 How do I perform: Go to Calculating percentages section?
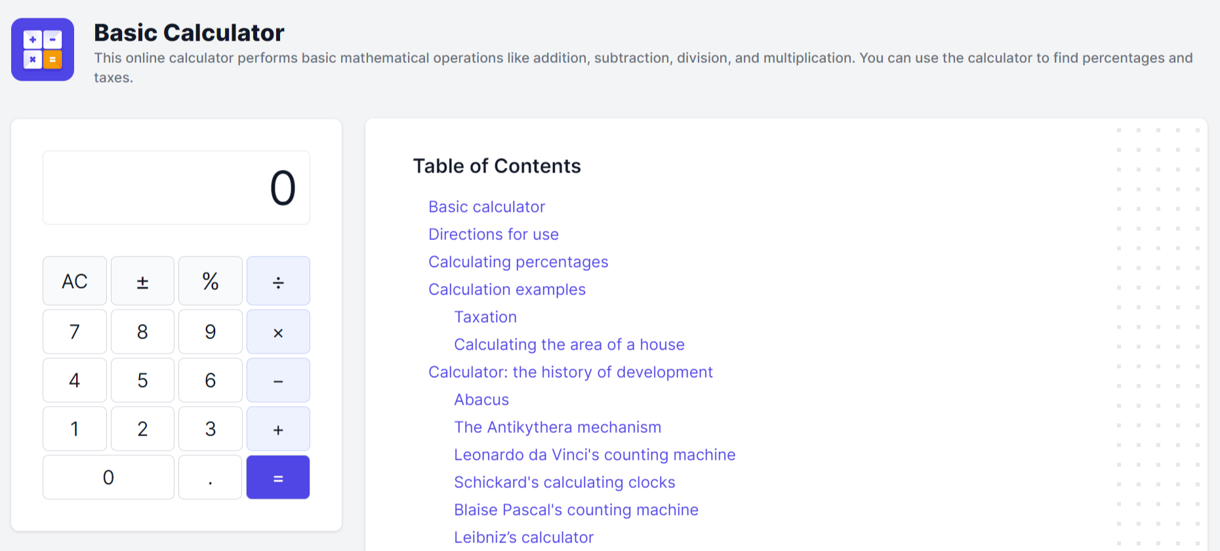coord(518,262)
